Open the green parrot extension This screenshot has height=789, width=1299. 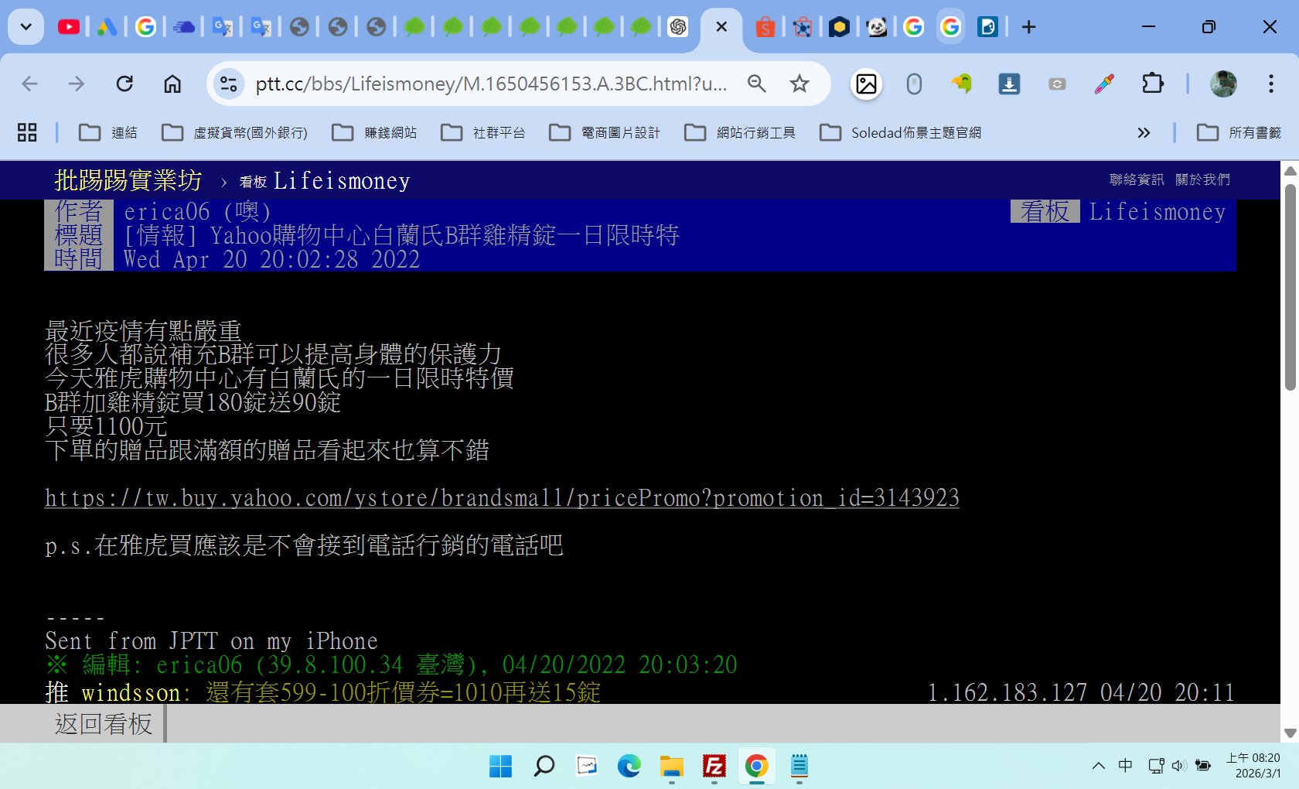962,84
